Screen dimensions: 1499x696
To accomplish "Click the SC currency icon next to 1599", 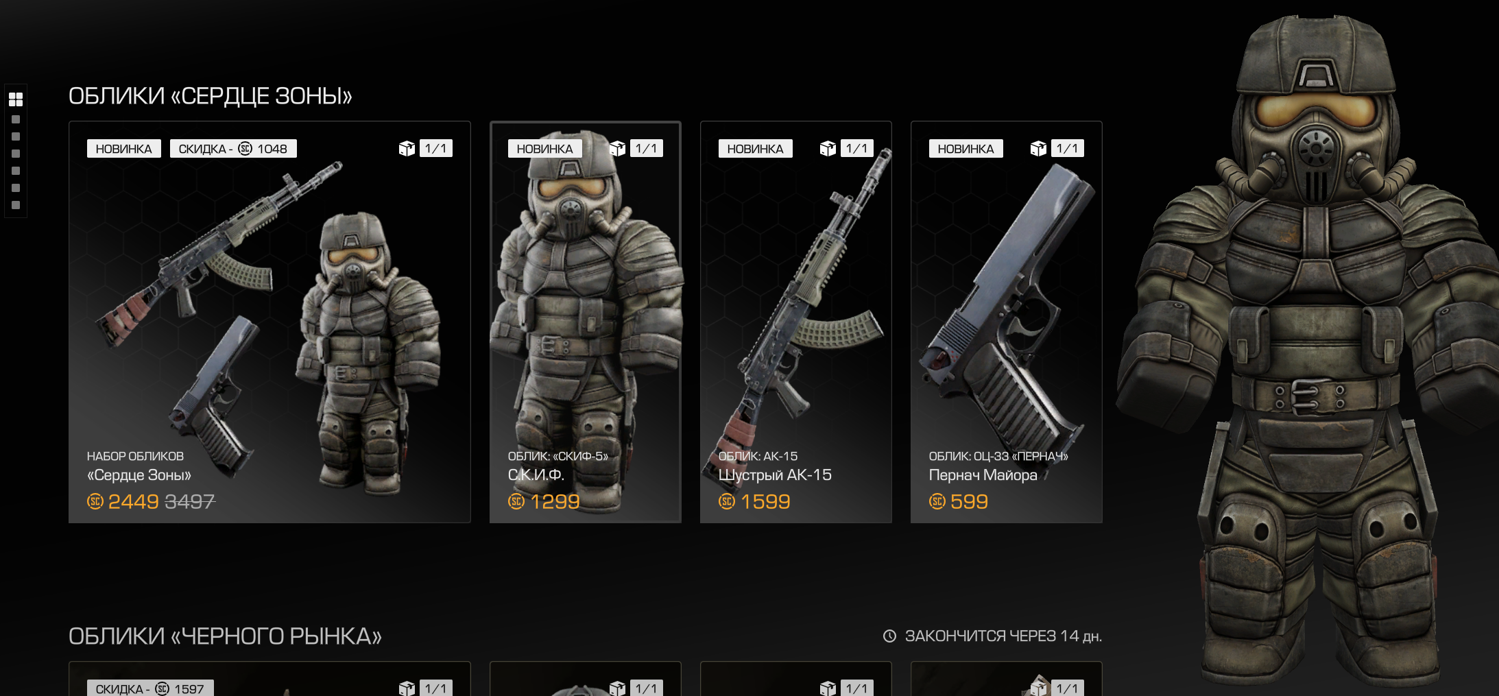I will pyautogui.click(x=727, y=502).
